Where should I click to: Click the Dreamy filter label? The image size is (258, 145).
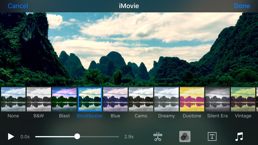pyautogui.click(x=166, y=116)
